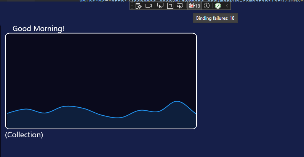The height and width of the screenshot is (157, 304).
Task: Collapse the debug toolbar with the chevron
Action: (x=227, y=6)
